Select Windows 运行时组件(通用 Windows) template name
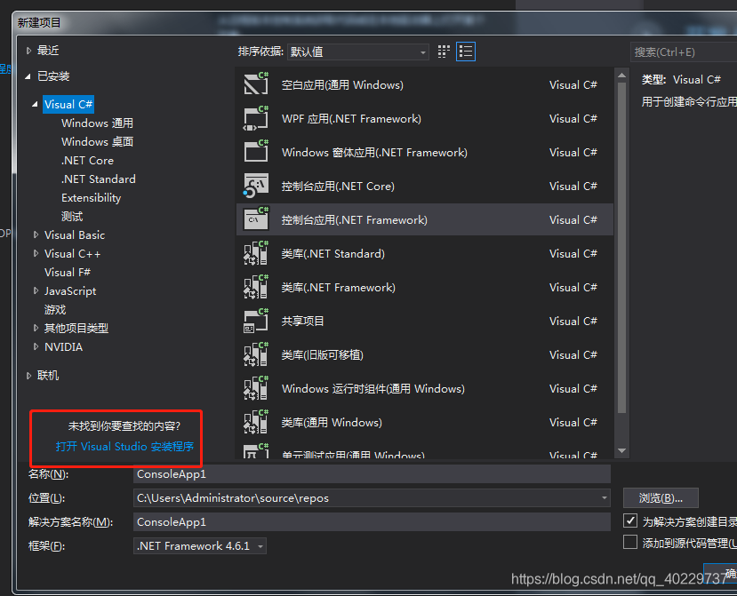The width and height of the screenshot is (737, 596). 373,389
